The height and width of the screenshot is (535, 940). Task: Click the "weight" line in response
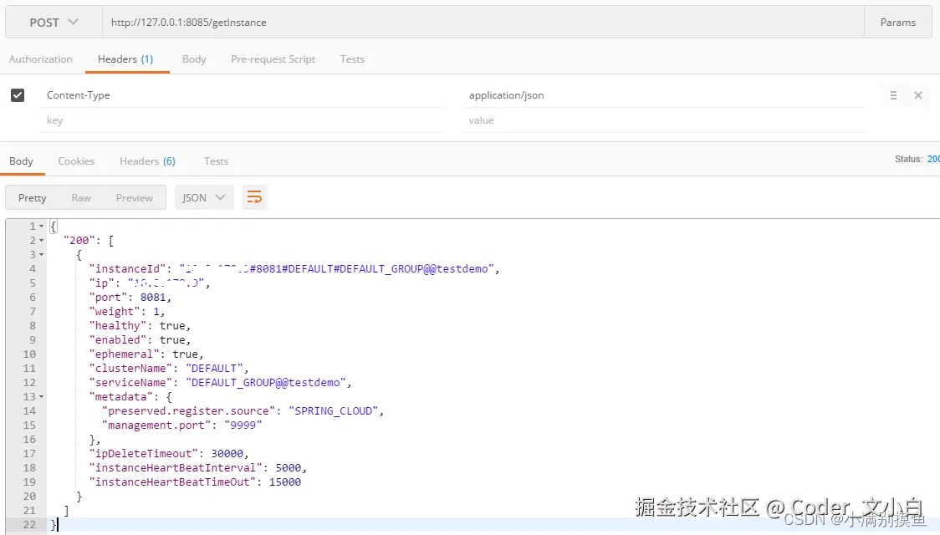(127, 312)
